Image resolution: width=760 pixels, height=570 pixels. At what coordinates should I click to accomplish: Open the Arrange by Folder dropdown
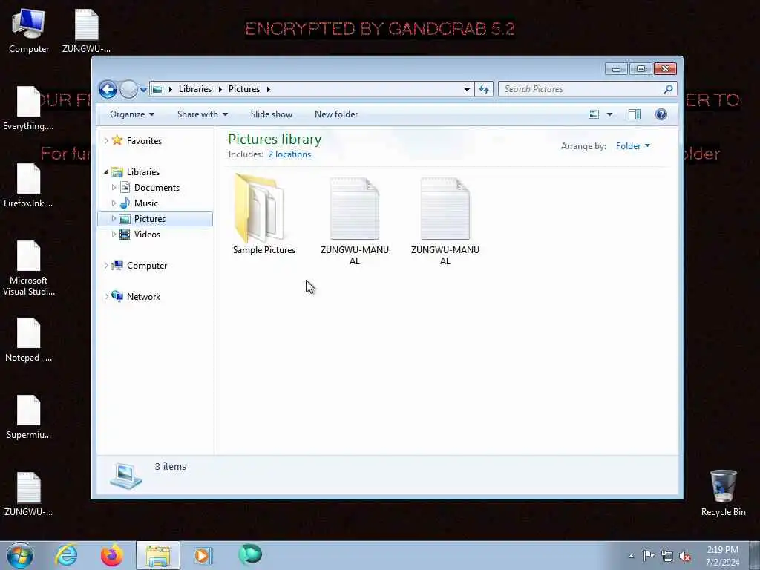(633, 146)
